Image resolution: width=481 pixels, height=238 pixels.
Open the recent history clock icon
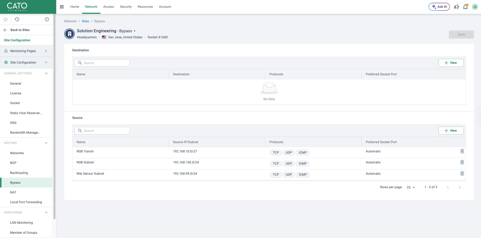pyautogui.click(x=17, y=19)
